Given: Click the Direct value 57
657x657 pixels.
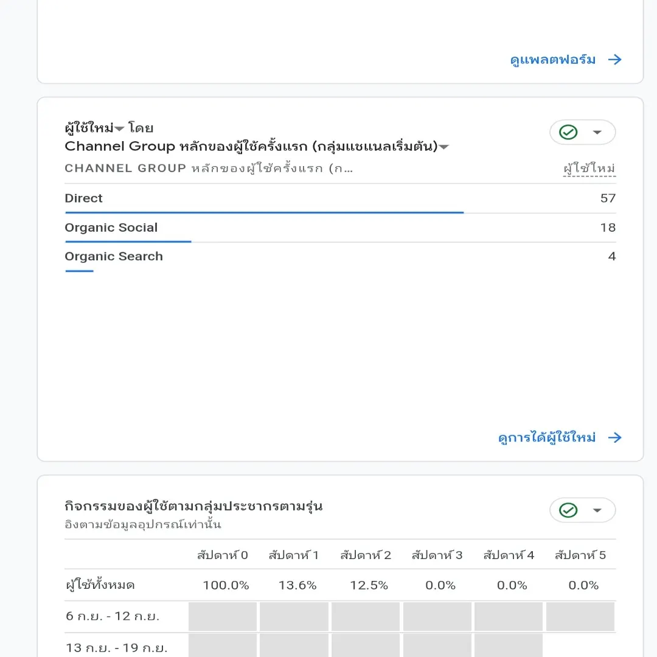Looking at the screenshot, I should [x=608, y=198].
